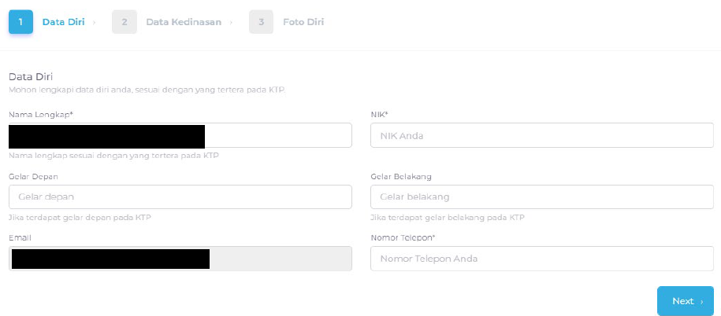Focus the Nama Lengkap input field
Image resolution: width=721 pixels, height=316 pixels.
pos(180,135)
